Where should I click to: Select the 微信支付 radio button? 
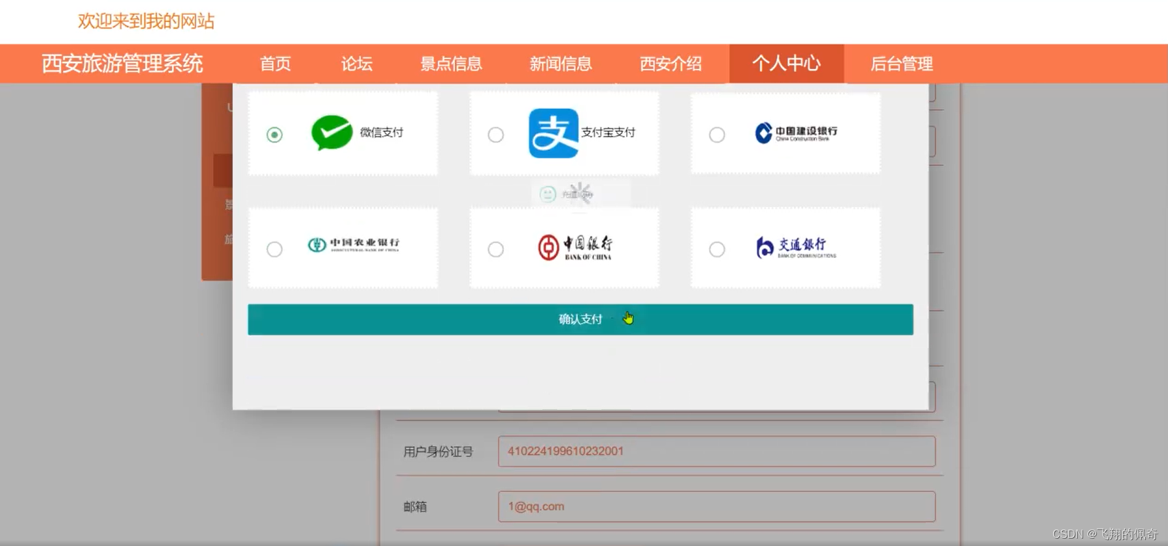(275, 135)
